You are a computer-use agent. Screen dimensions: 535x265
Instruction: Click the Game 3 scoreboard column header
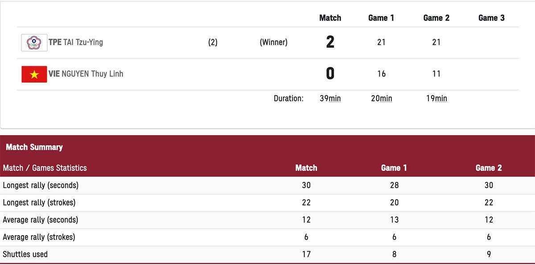pos(491,18)
